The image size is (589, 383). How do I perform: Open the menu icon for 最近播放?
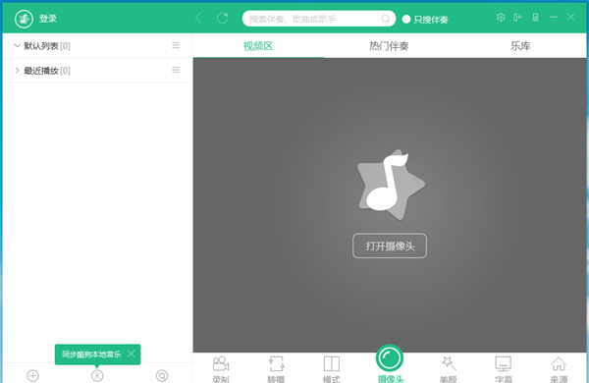[176, 71]
